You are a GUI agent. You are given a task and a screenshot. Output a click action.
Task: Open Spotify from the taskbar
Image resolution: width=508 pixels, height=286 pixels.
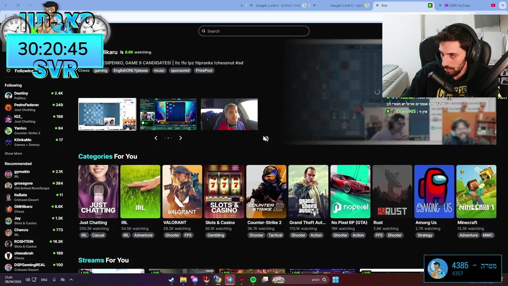(x=253, y=280)
